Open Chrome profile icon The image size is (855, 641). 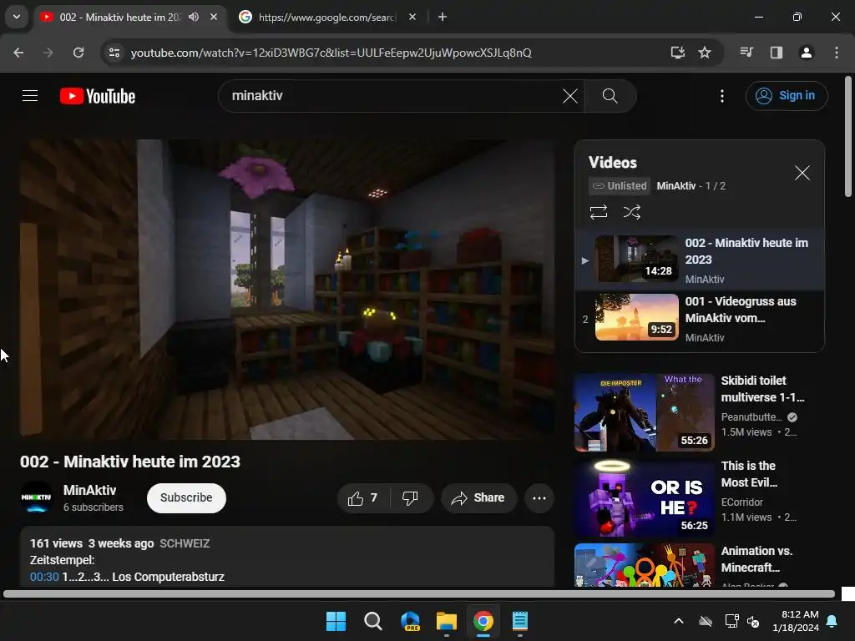pyautogui.click(x=806, y=53)
